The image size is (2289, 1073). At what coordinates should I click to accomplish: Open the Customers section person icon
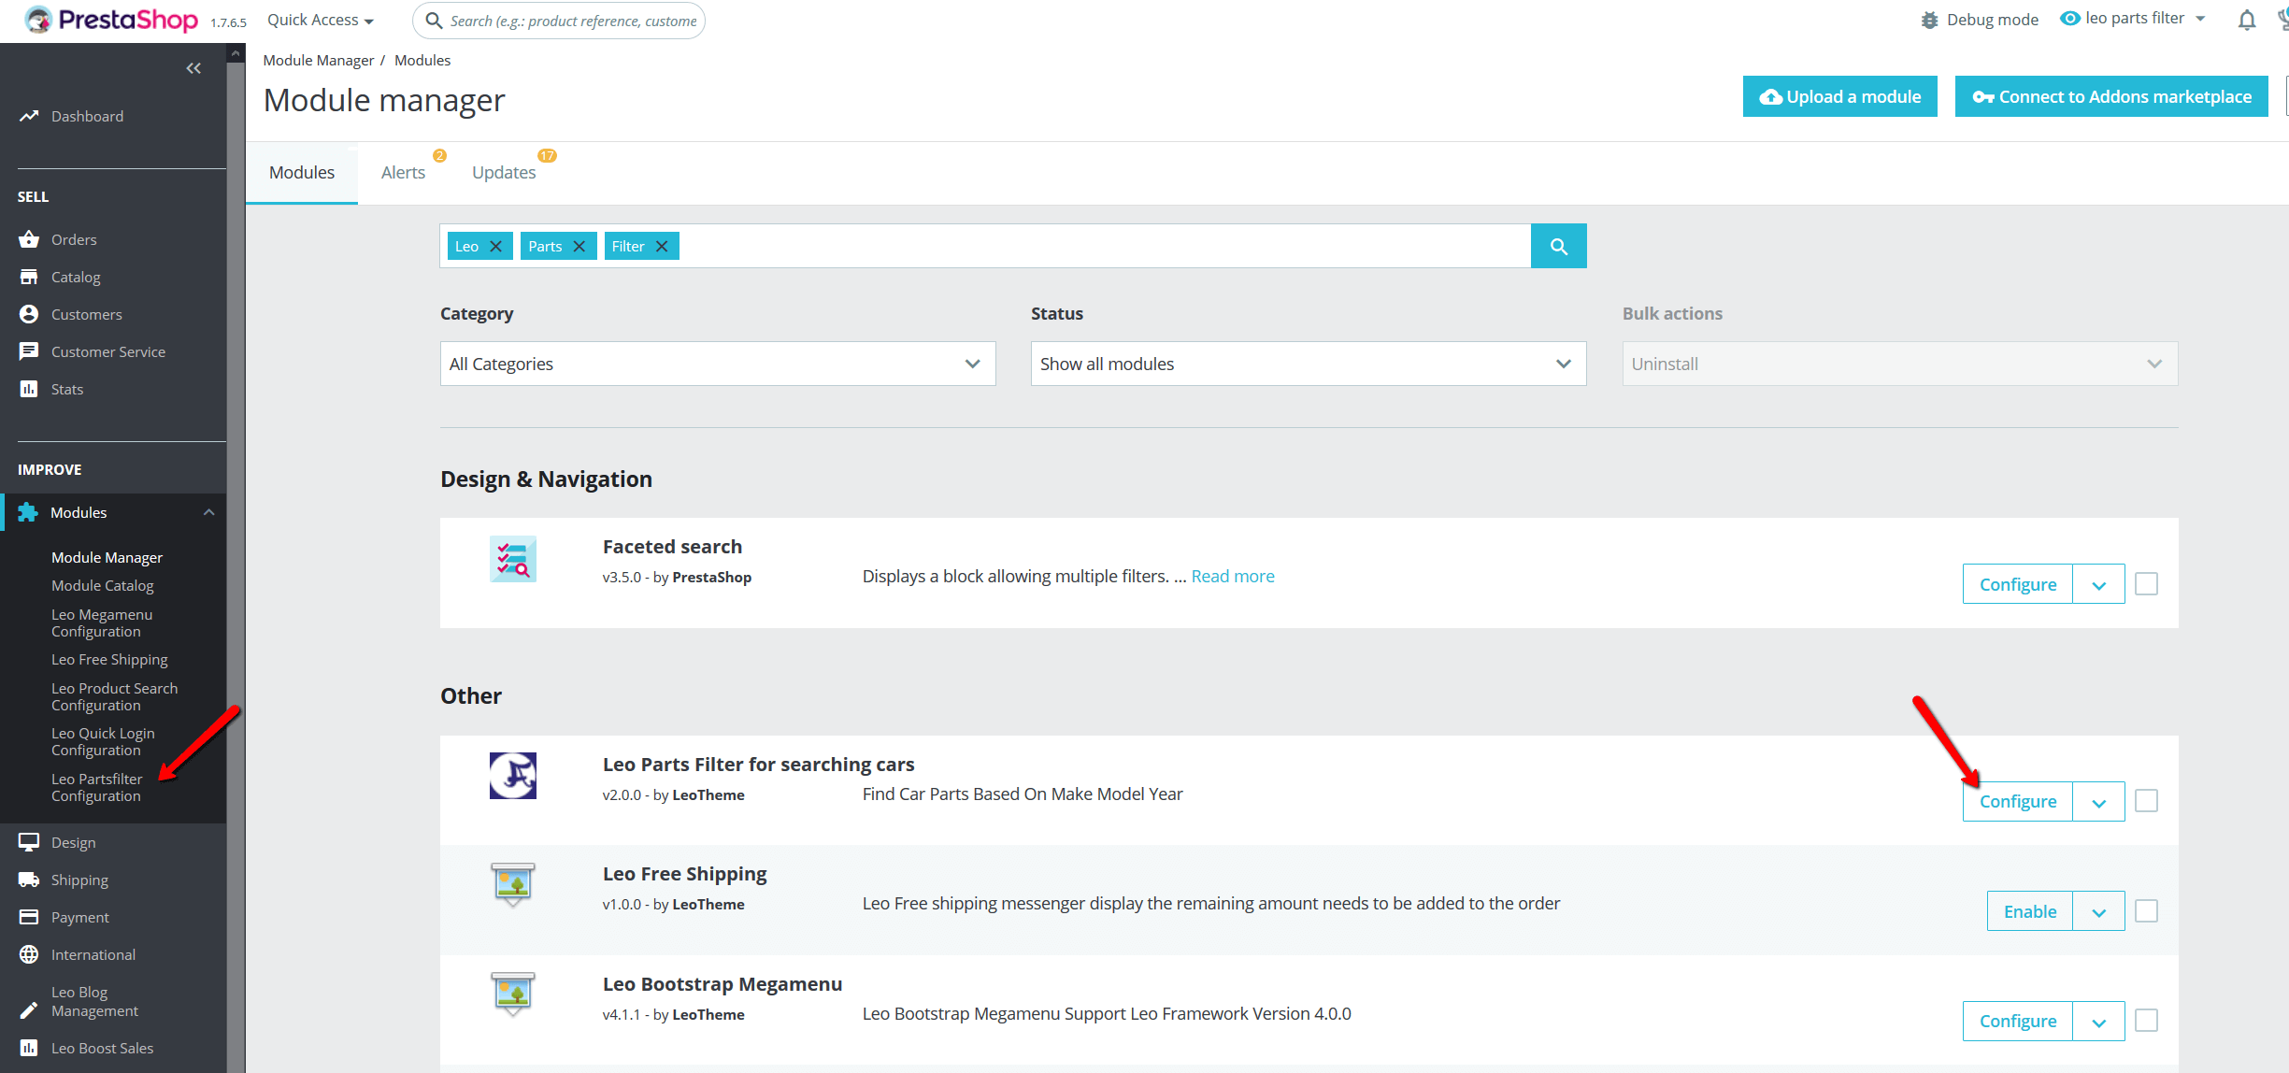point(29,314)
